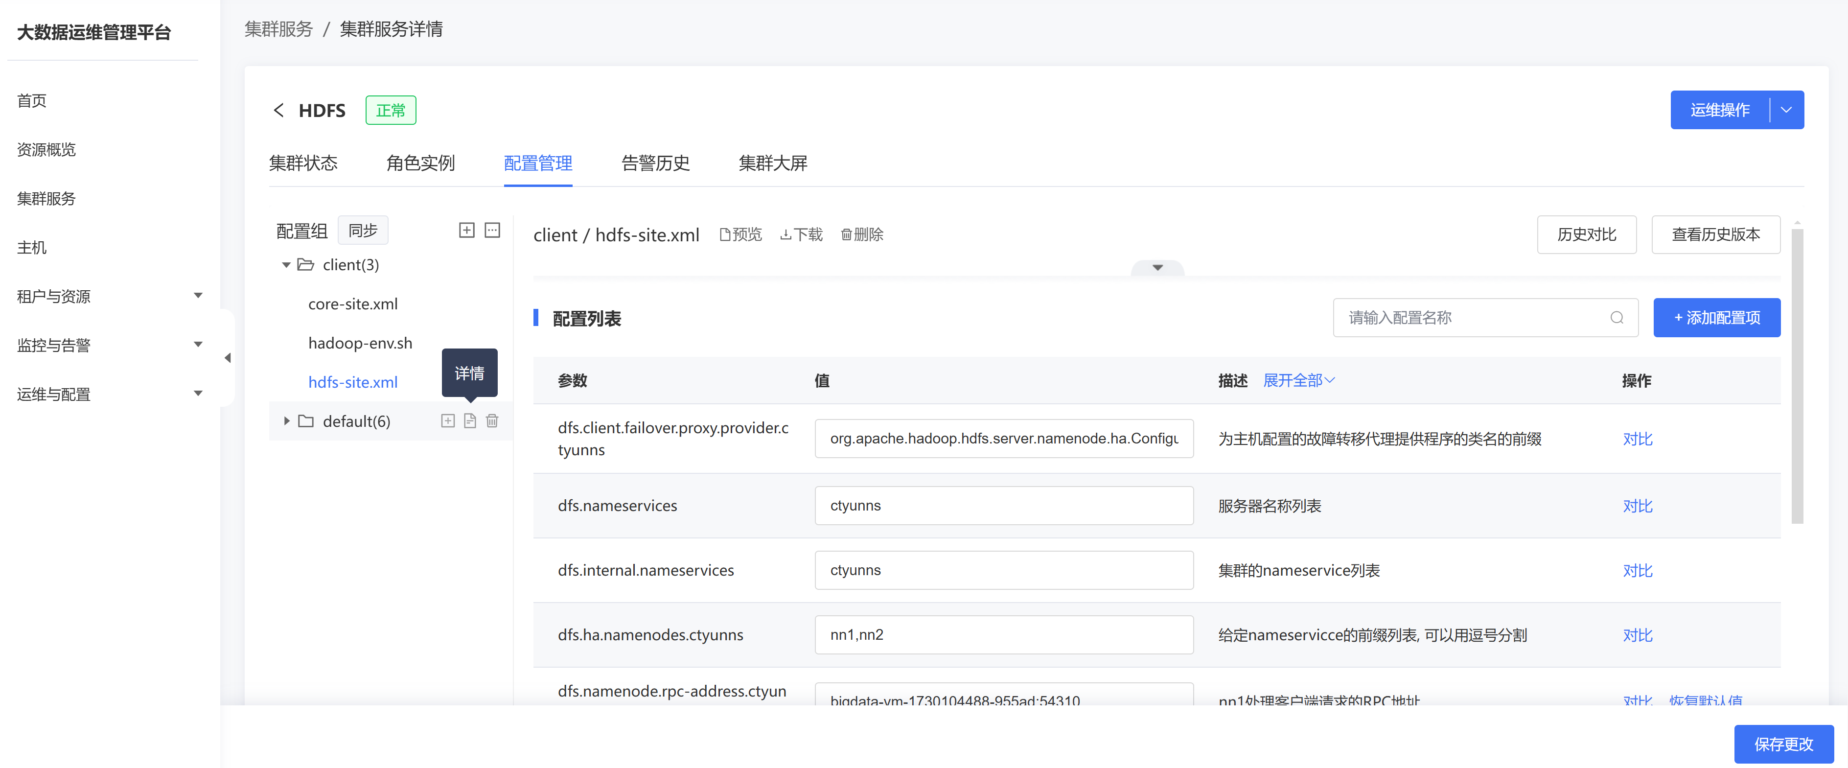Image resolution: width=1848 pixels, height=768 pixels.
Task: Click the 服务器名称列表 description
Action: point(1269,506)
